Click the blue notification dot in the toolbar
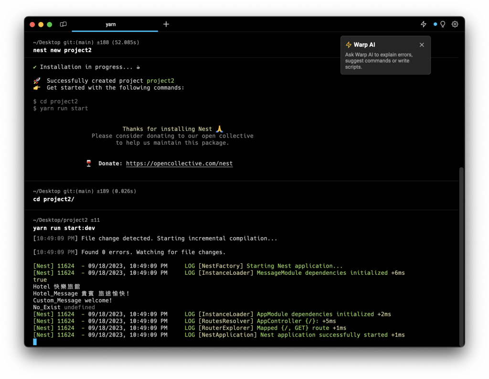Screen dimensions: 489x379 (x=435, y=24)
